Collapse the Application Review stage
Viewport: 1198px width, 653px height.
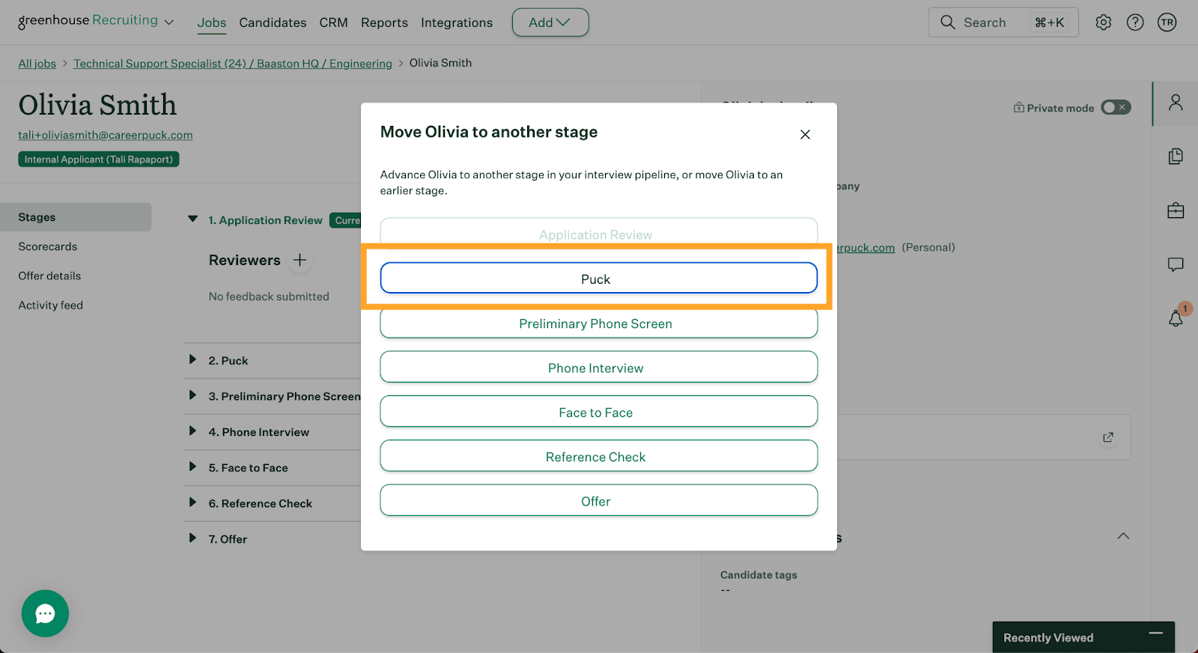tap(192, 219)
